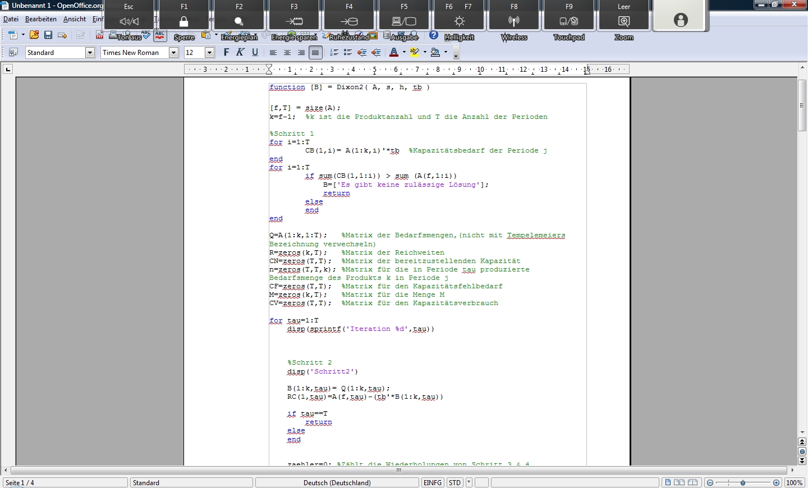Open the Ansicht menu
This screenshot has height=488, width=808.
point(75,19)
